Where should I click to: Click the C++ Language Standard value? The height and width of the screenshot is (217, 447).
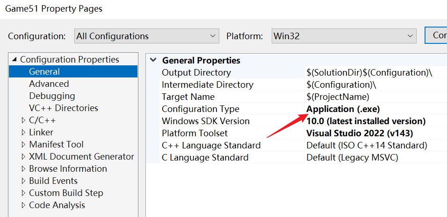(x=367, y=146)
